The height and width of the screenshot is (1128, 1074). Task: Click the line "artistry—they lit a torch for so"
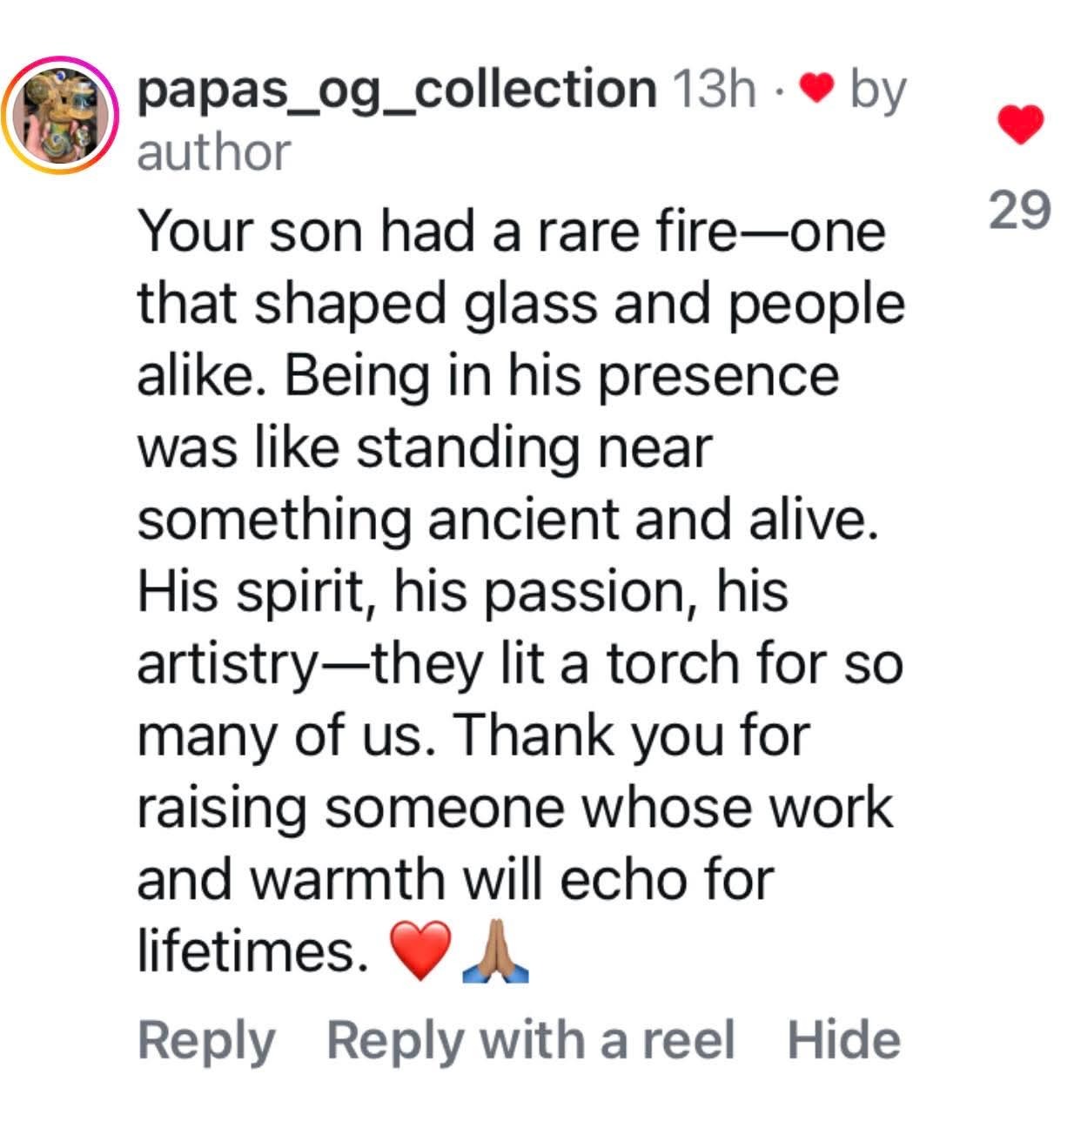tap(520, 664)
